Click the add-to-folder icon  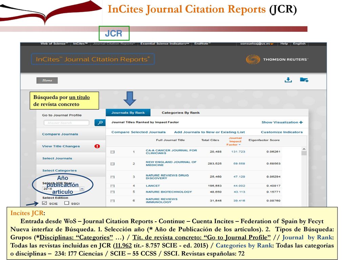304,80
